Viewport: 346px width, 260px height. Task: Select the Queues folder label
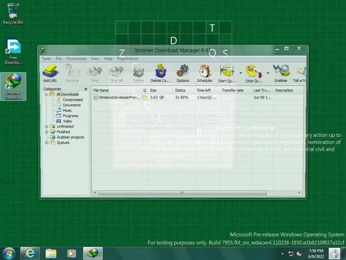(x=63, y=143)
